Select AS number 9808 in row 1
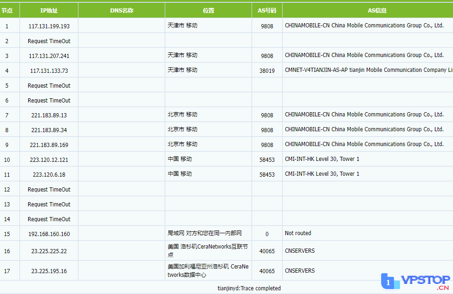The width and height of the screenshot is (453, 294). pyautogui.click(x=267, y=26)
